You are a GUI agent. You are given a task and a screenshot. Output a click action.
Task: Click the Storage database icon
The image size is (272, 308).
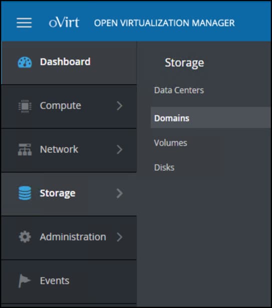tap(25, 193)
